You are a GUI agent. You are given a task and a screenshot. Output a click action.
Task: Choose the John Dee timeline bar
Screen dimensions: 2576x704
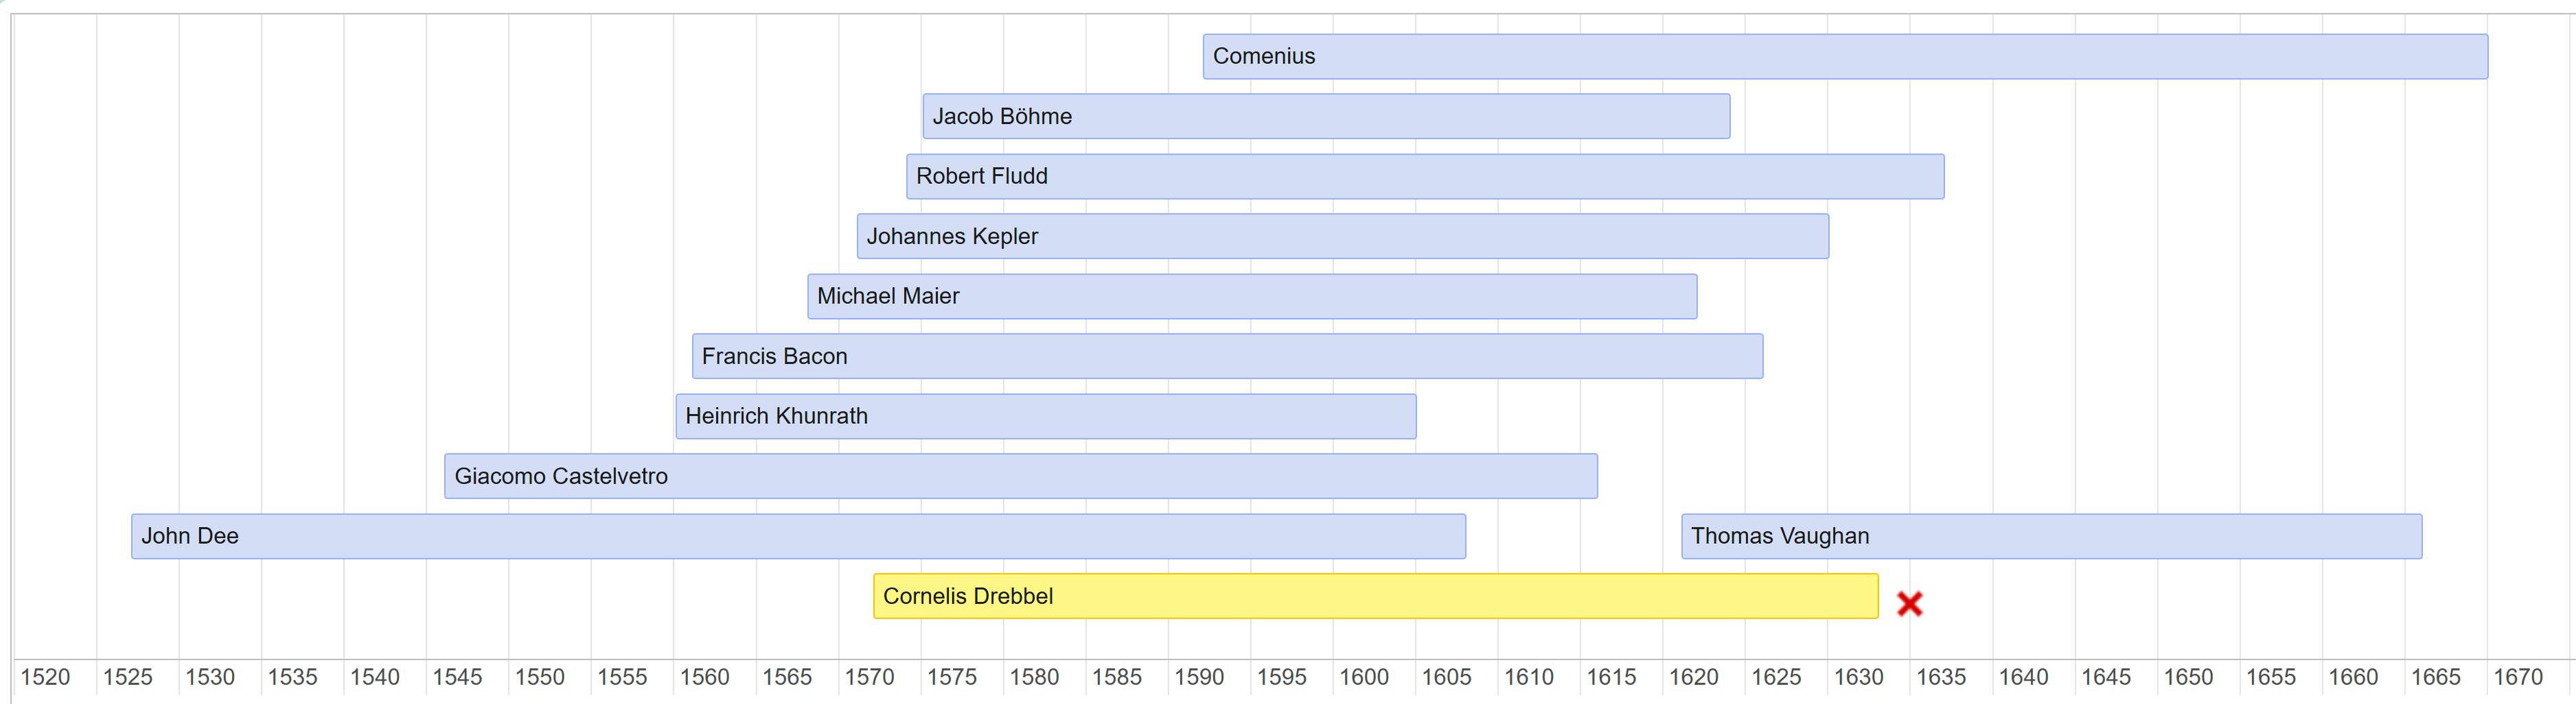pyautogui.click(x=797, y=536)
